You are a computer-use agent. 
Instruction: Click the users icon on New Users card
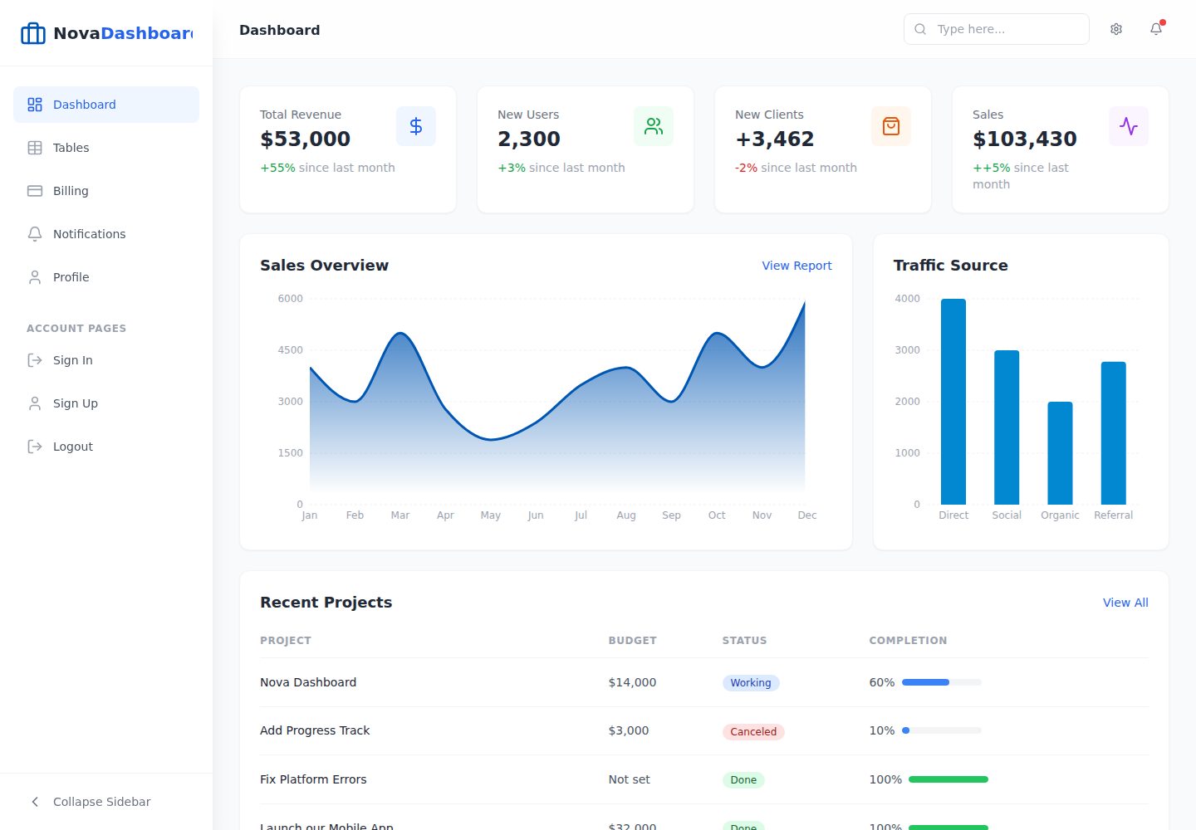(x=654, y=126)
